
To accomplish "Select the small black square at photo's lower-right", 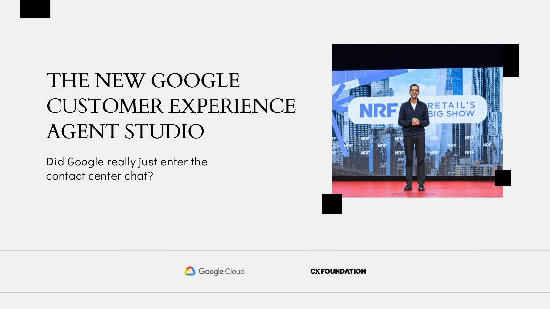I will (503, 178).
